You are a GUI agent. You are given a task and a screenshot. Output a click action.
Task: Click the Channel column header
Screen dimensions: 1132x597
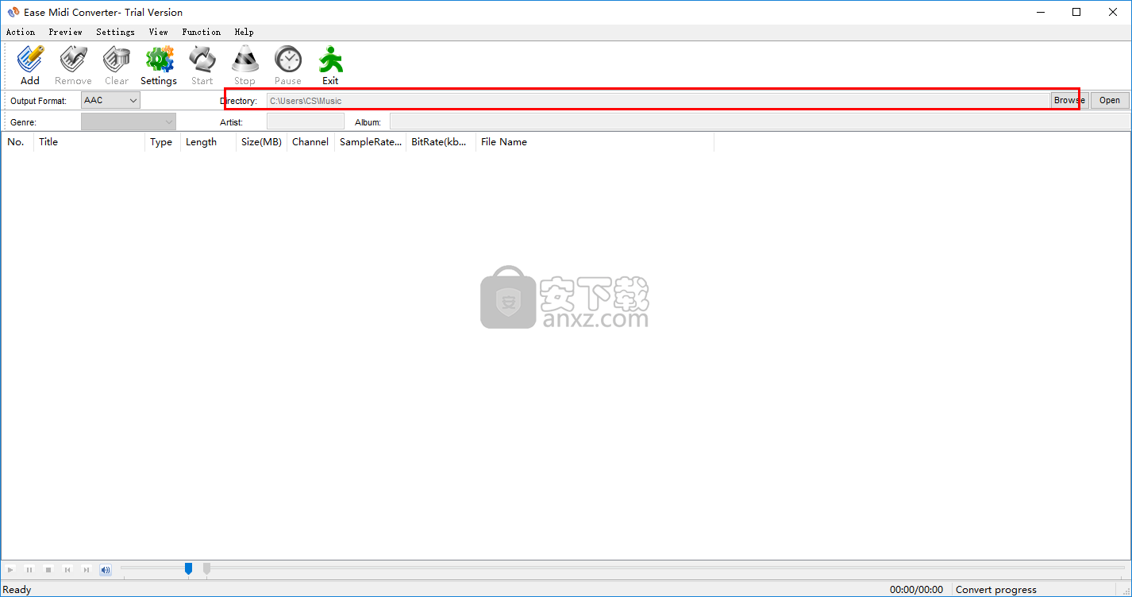click(x=310, y=142)
